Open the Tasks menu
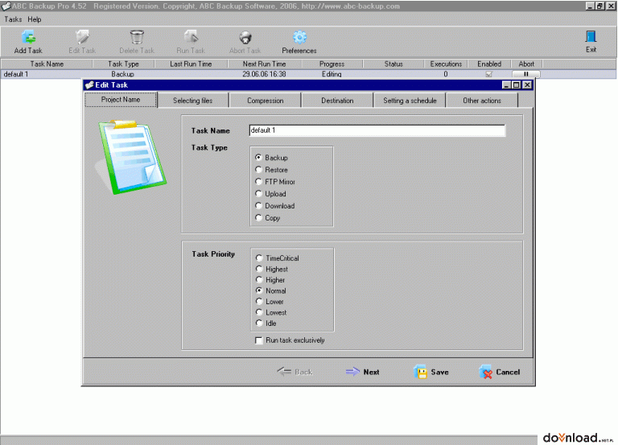Viewport: 618px width, 445px height. 13,19
